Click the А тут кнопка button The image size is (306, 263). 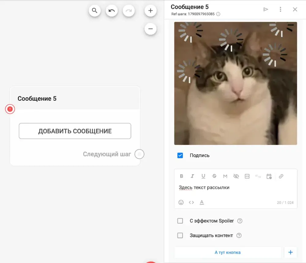[228, 252]
